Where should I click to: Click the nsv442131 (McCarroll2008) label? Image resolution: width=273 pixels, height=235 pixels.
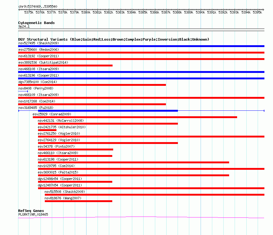coord(61,121)
